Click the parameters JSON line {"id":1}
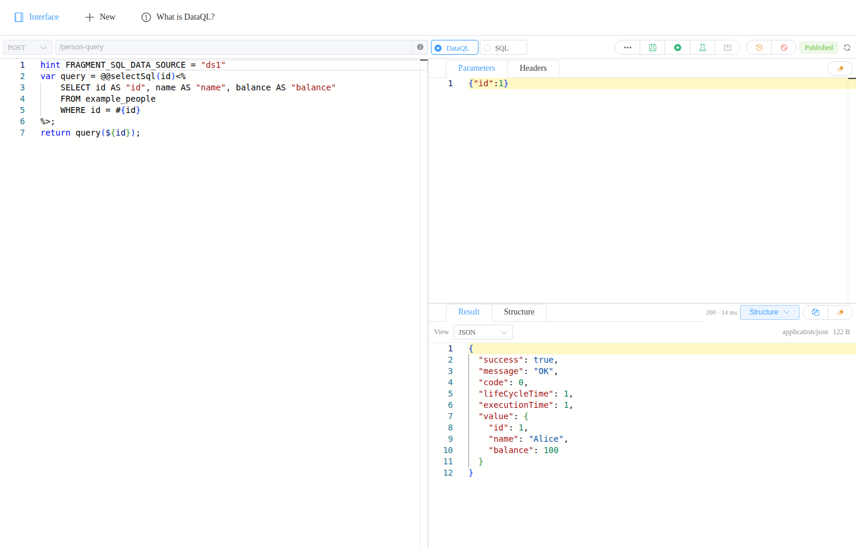 coord(488,83)
